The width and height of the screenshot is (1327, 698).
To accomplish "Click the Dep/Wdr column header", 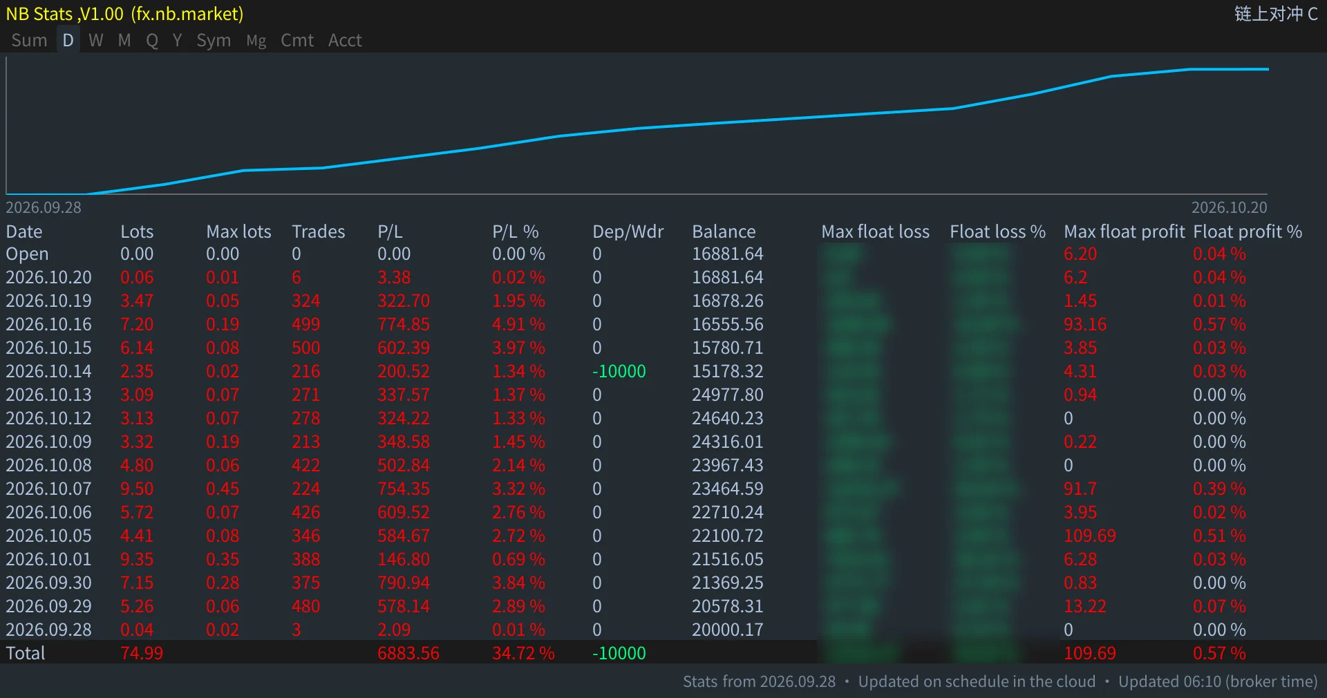I will (x=628, y=232).
